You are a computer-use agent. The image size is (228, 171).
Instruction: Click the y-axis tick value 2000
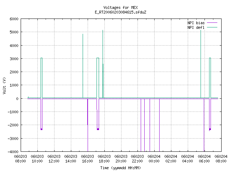(14, 72)
